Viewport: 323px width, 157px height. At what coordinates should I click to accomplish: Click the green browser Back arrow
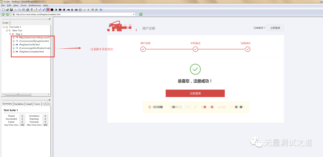3,14
